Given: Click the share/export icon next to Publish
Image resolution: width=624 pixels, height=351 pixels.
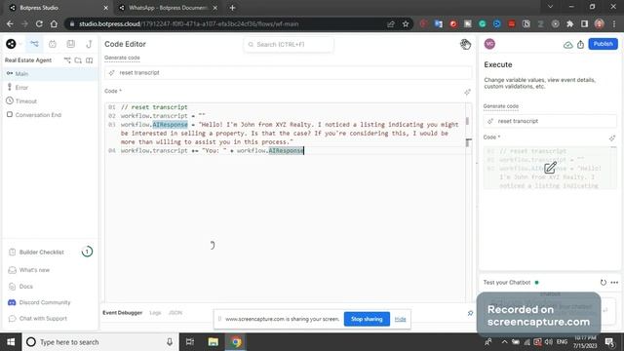Looking at the screenshot, I should (581, 45).
